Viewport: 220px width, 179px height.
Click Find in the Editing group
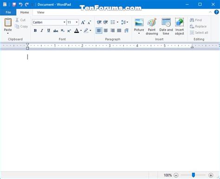[196, 20]
